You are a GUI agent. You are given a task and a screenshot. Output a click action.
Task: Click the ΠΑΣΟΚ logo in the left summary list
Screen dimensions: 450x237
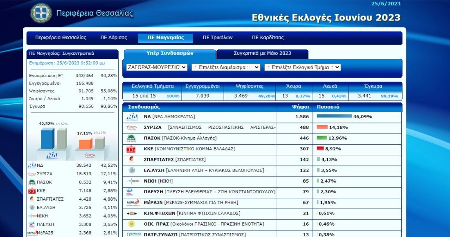pos(32,182)
